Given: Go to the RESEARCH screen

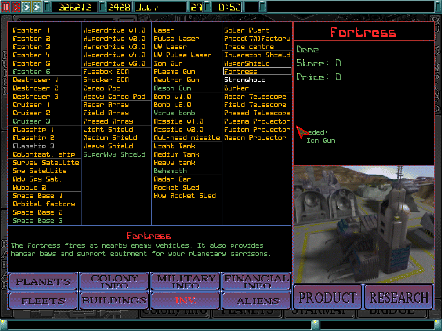Looking at the screenshot, I should coord(399,297).
